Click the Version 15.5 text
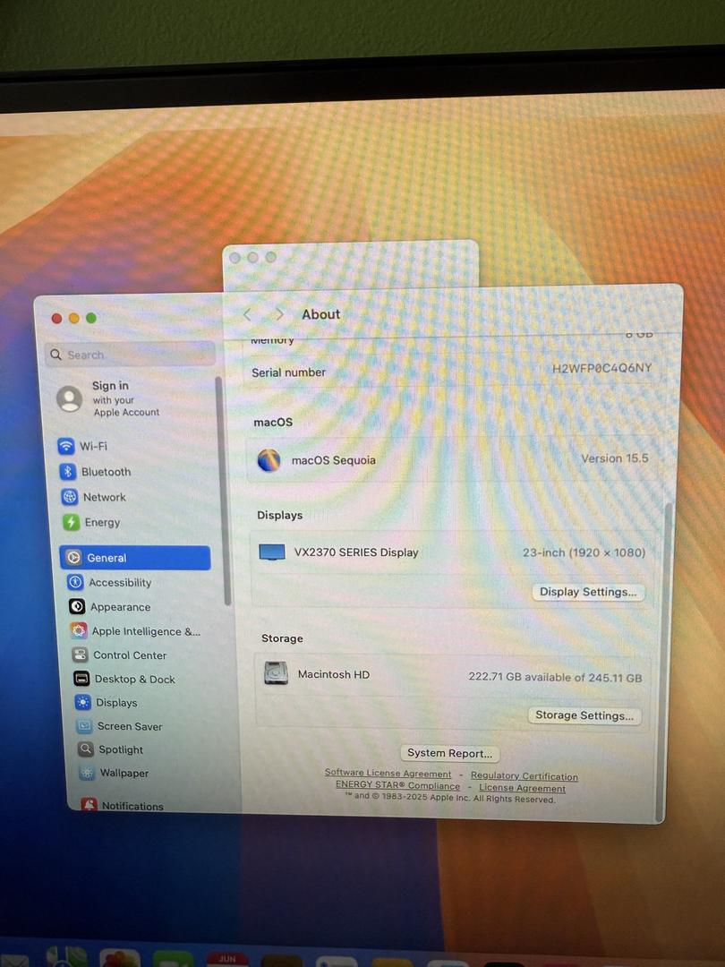725x967 pixels. coord(615,458)
